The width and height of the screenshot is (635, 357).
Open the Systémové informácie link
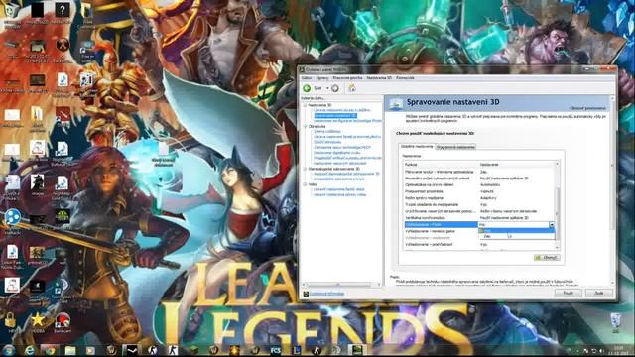326,294
